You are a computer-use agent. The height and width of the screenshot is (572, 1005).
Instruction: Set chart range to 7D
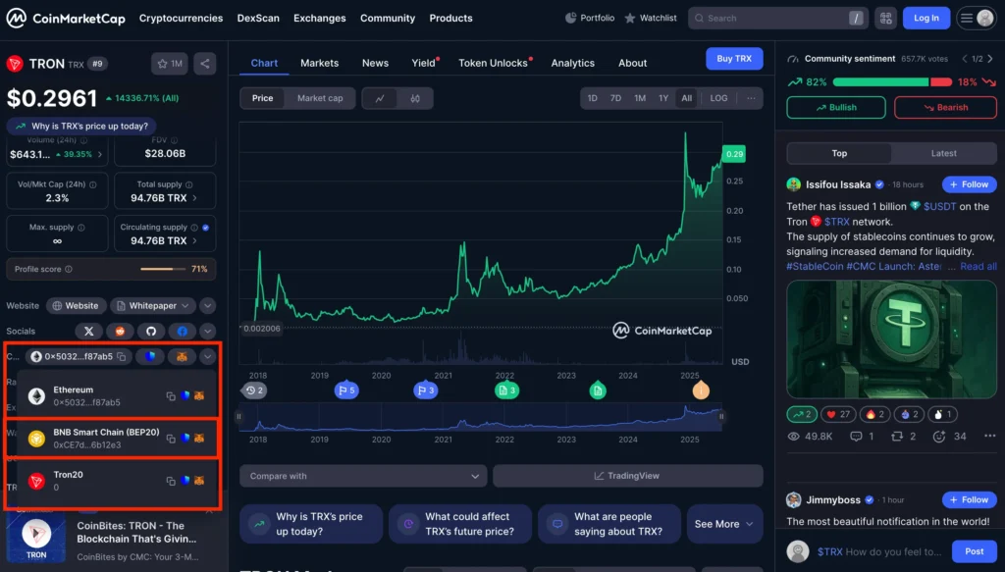pos(615,98)
